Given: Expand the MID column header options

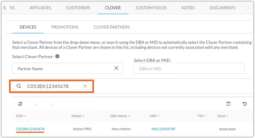Looking at the screenshot, I should (x=154, y=116).
